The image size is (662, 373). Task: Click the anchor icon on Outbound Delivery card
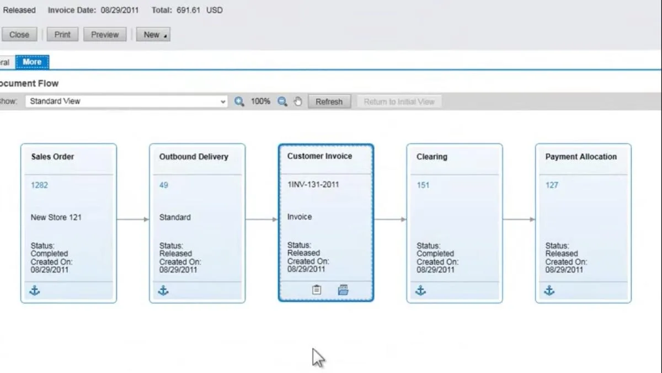coord(163,291)
